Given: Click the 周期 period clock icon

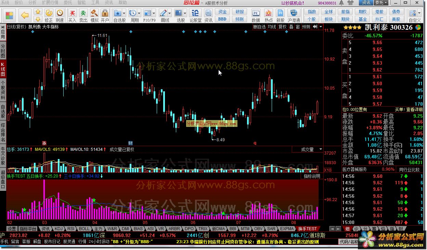Looking at the screenshot, I should (132, 13).
